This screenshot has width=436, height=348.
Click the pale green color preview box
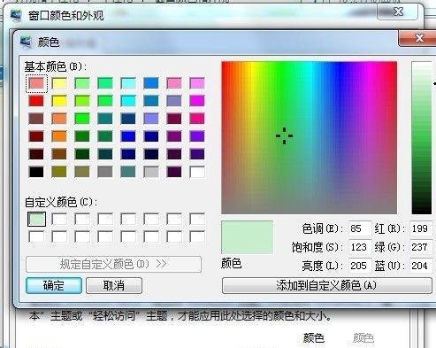click(247, 237)
